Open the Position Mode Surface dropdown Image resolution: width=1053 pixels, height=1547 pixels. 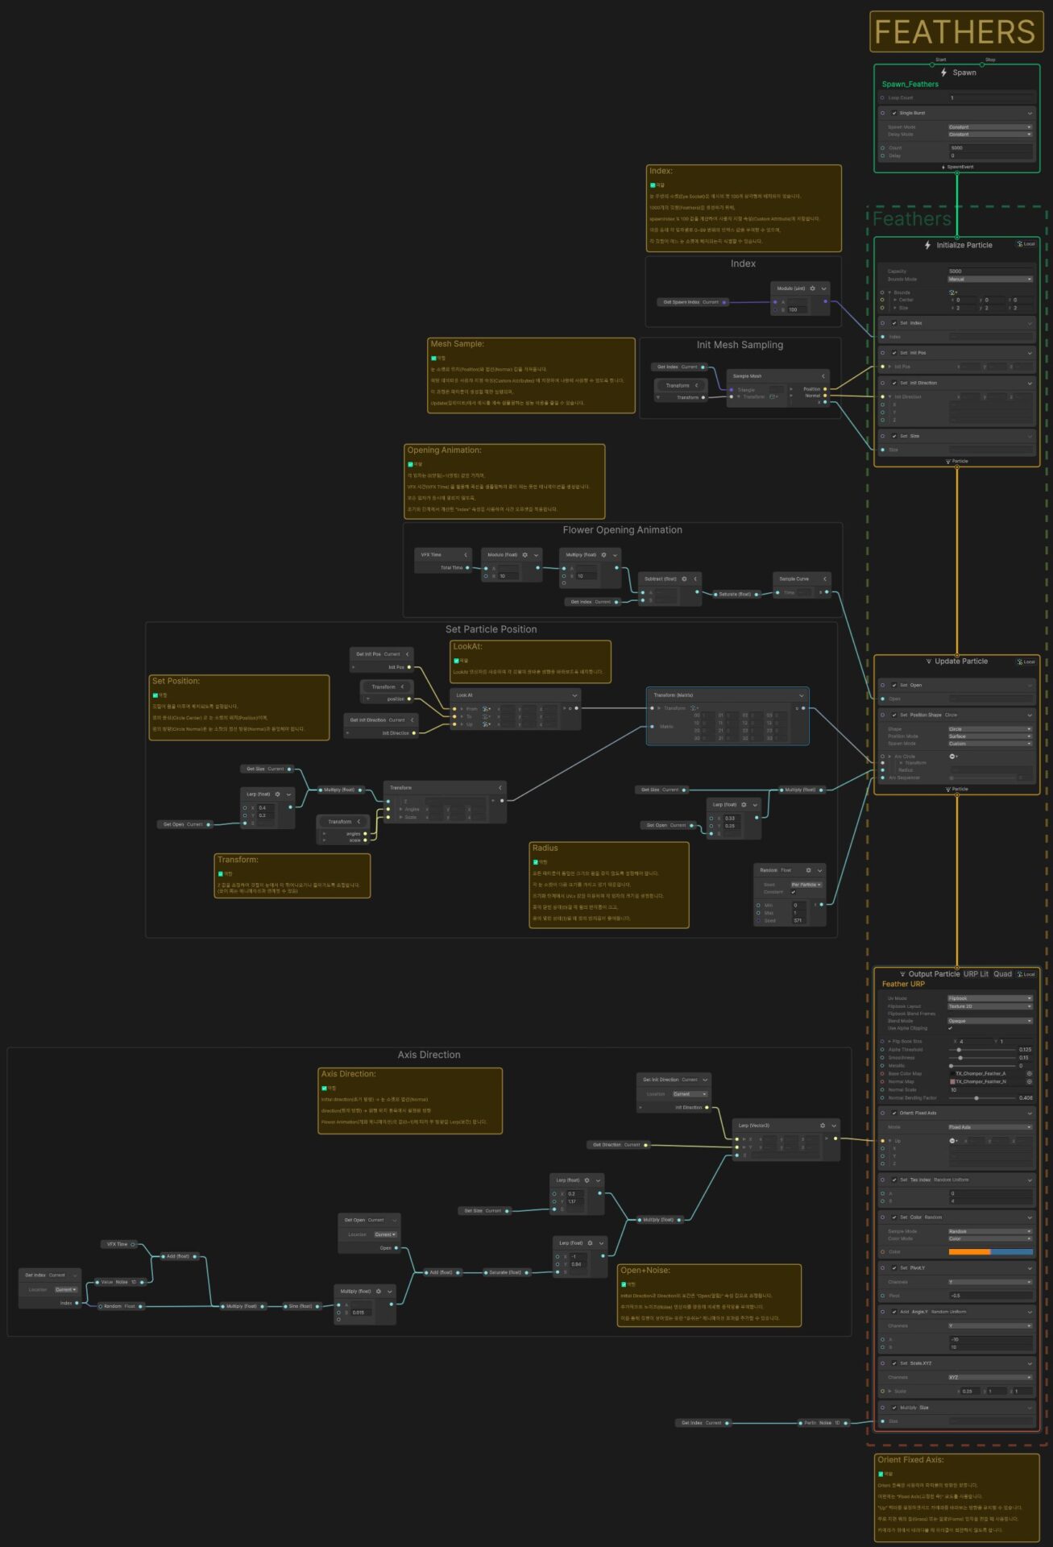(989, 736)
